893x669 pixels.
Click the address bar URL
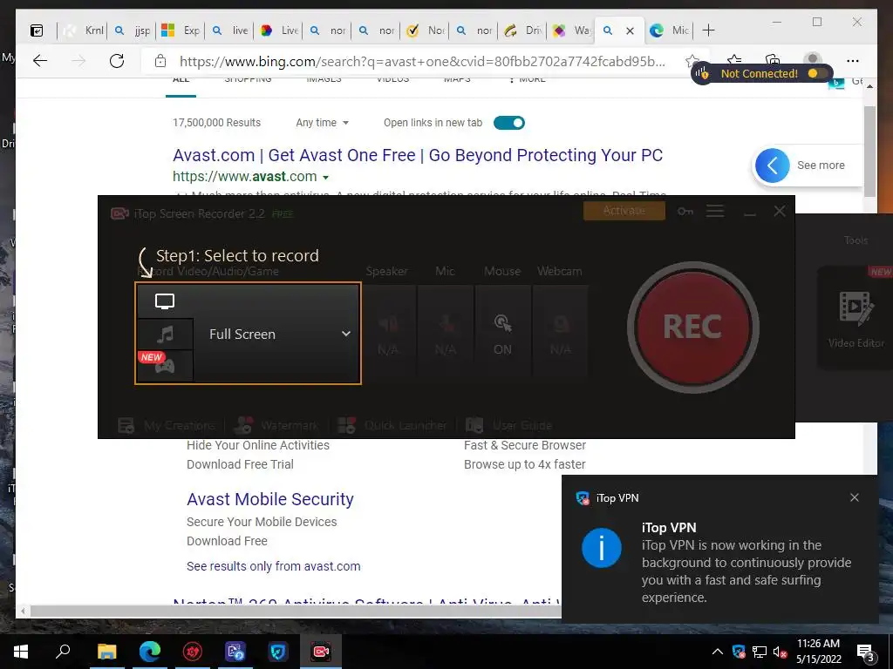pos(422,62)
